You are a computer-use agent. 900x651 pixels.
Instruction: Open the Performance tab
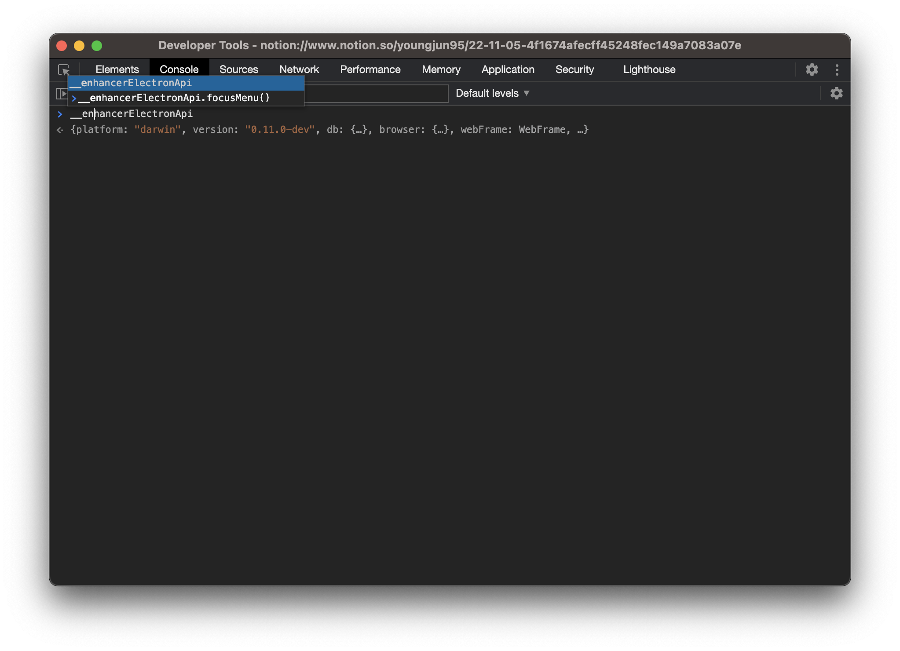pos(370,69)
